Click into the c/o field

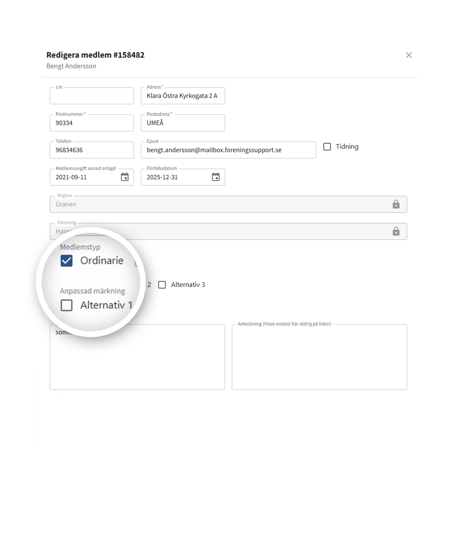click(x=92, y=96)
